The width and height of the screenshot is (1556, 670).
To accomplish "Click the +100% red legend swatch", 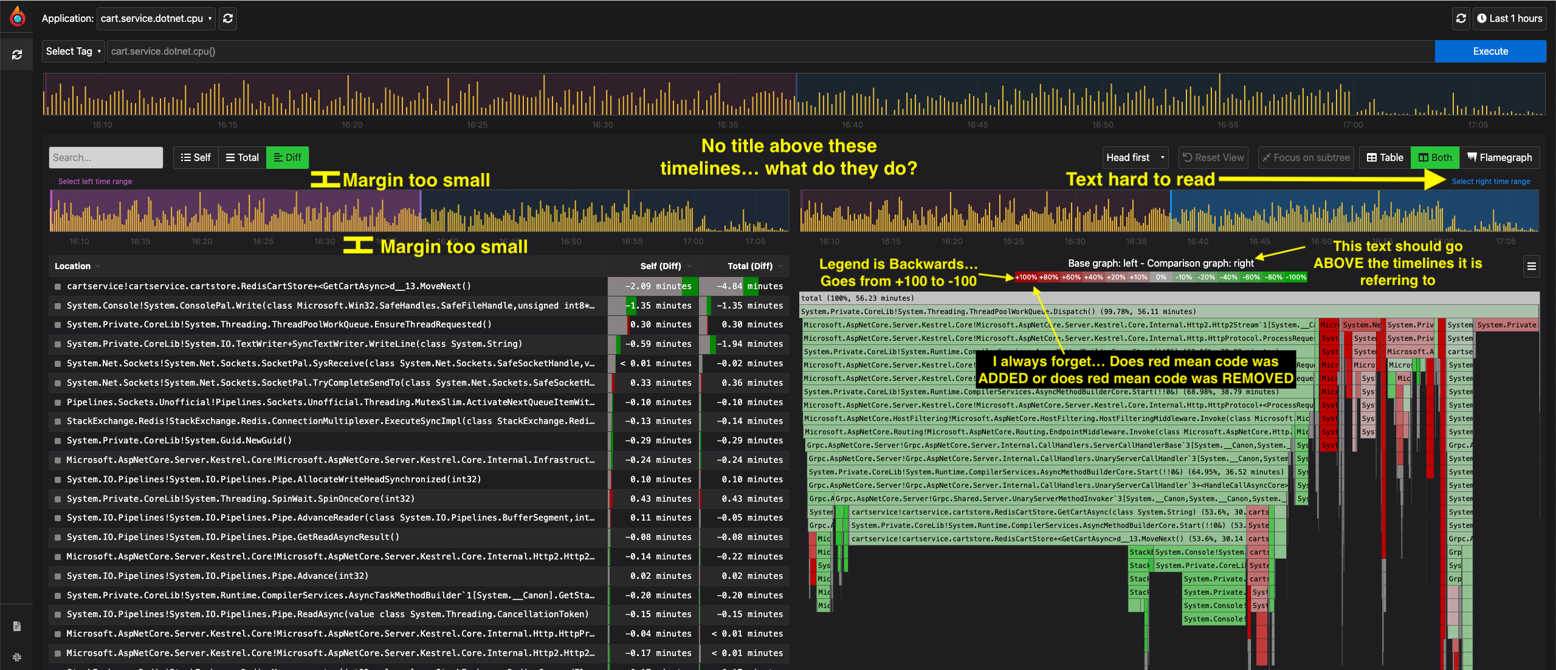I will tap(1026, 277).
